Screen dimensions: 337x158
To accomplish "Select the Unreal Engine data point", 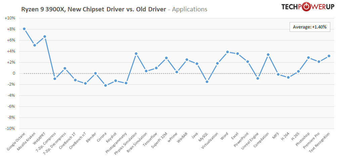I will click(x=258, y=78).
